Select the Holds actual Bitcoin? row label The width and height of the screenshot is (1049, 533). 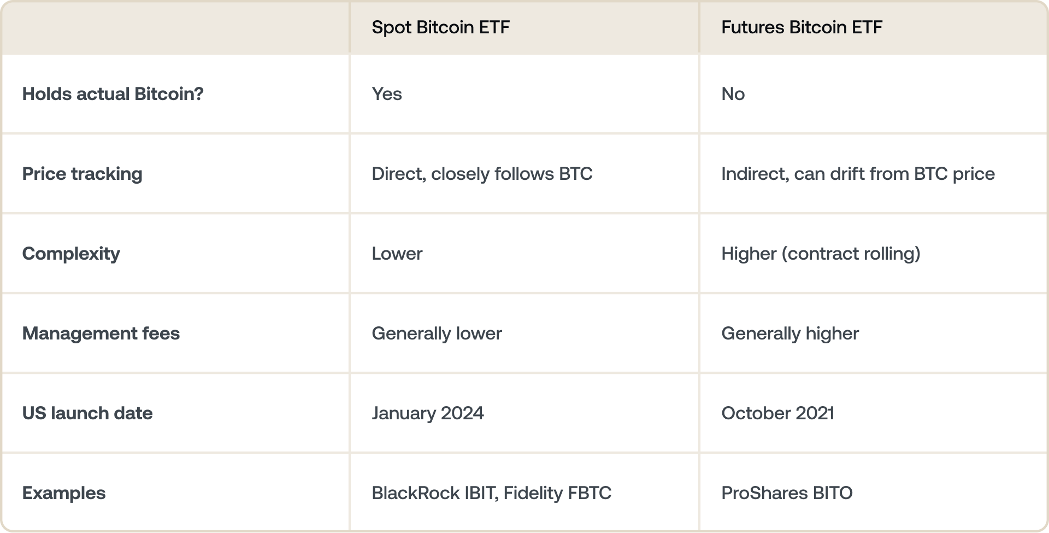click(113, 94)
